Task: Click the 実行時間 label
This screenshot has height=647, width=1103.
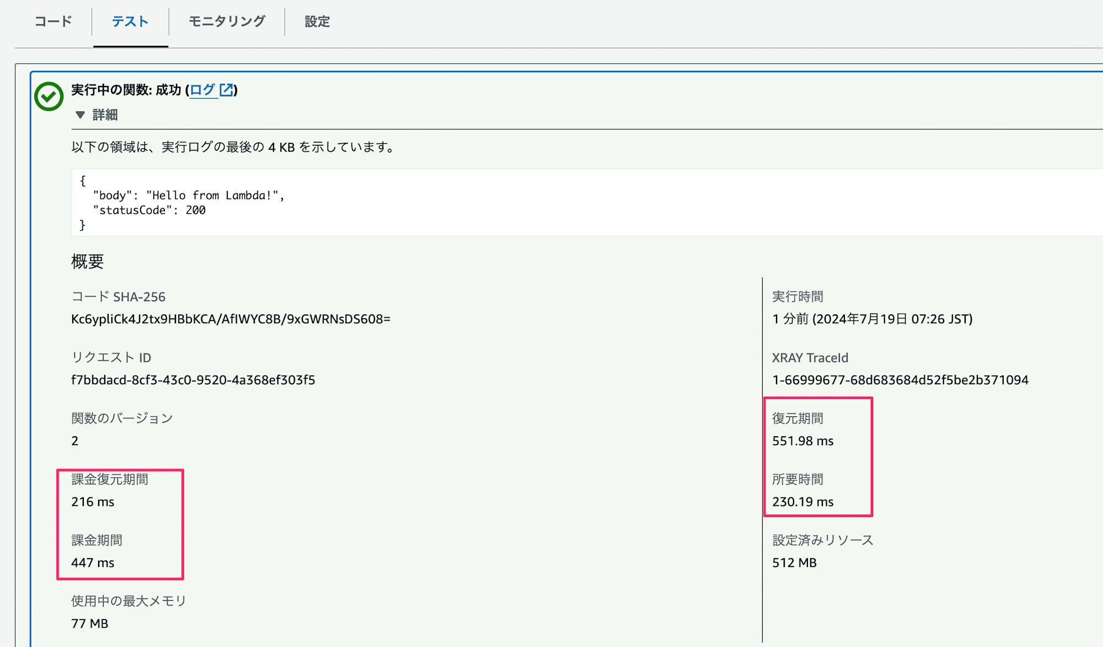Action: coord(797,297)
